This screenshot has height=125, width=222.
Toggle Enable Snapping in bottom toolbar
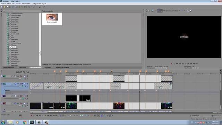pos(99,116)
